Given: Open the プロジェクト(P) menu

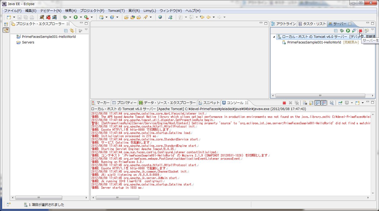Looking at the screenshot, I should click(92, 11).
